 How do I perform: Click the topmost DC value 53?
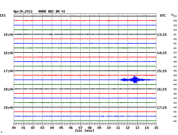pos(175,16)
